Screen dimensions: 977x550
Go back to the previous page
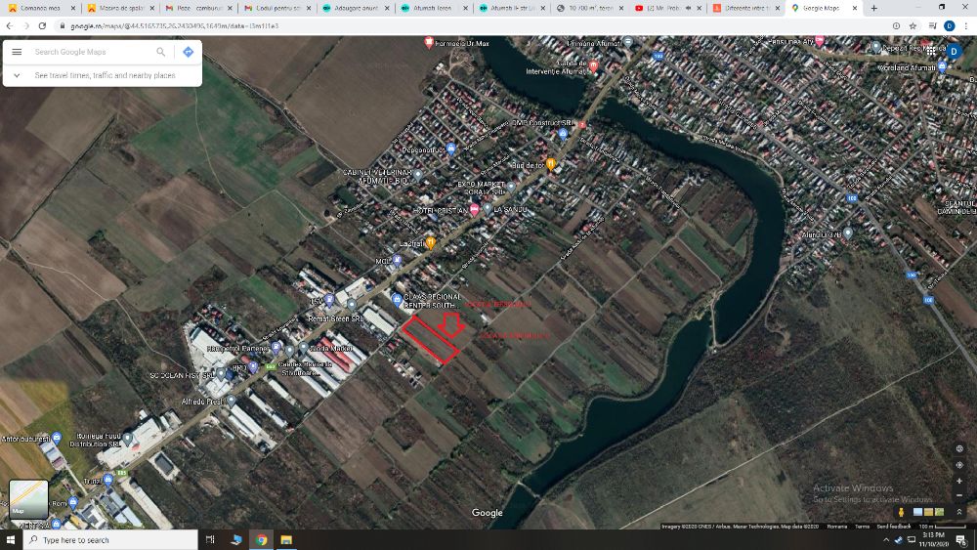click(10, 26)
